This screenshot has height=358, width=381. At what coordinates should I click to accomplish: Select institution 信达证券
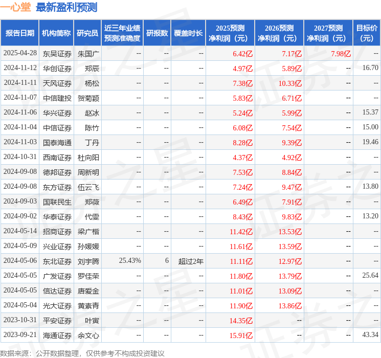pos(57,291)
